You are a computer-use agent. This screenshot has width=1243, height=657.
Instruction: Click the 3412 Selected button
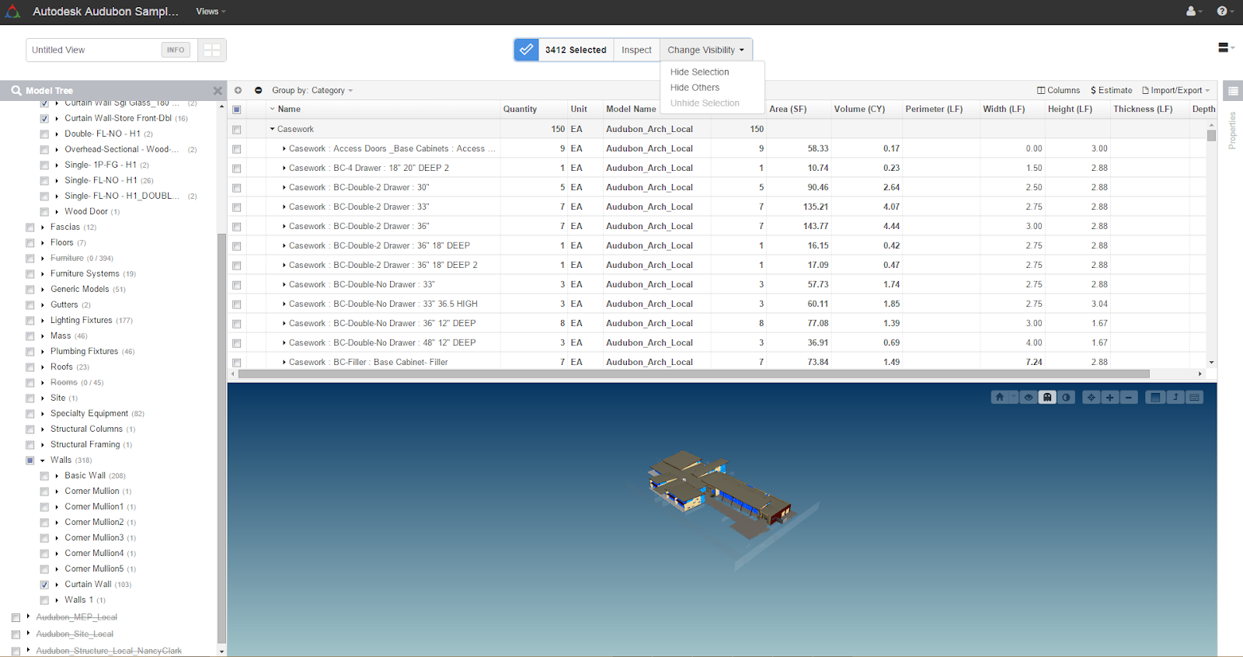pyautogui.click(x=576, y=50)
